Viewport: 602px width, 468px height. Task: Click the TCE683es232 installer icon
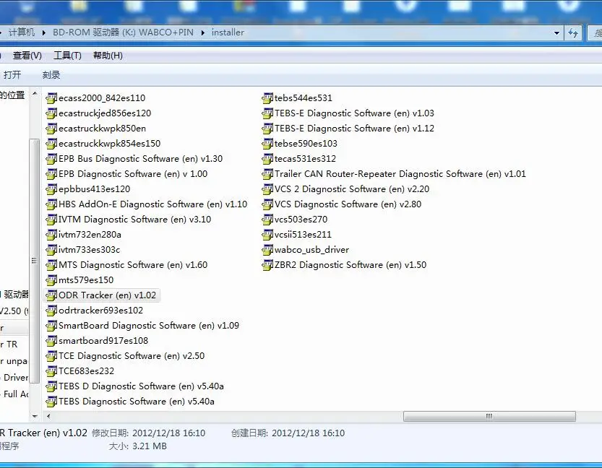point(51,371)
